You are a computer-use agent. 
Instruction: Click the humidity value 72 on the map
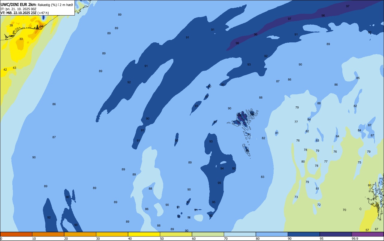[319, 205]
